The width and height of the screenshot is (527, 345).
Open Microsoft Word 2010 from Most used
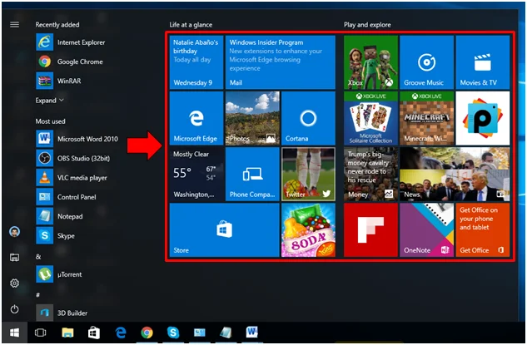click(77, 139)
